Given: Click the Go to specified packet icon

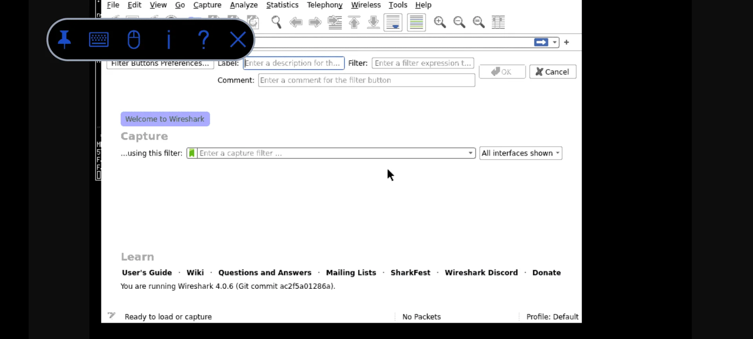Looking at the screenshot, I should click(x=335, y=22).
